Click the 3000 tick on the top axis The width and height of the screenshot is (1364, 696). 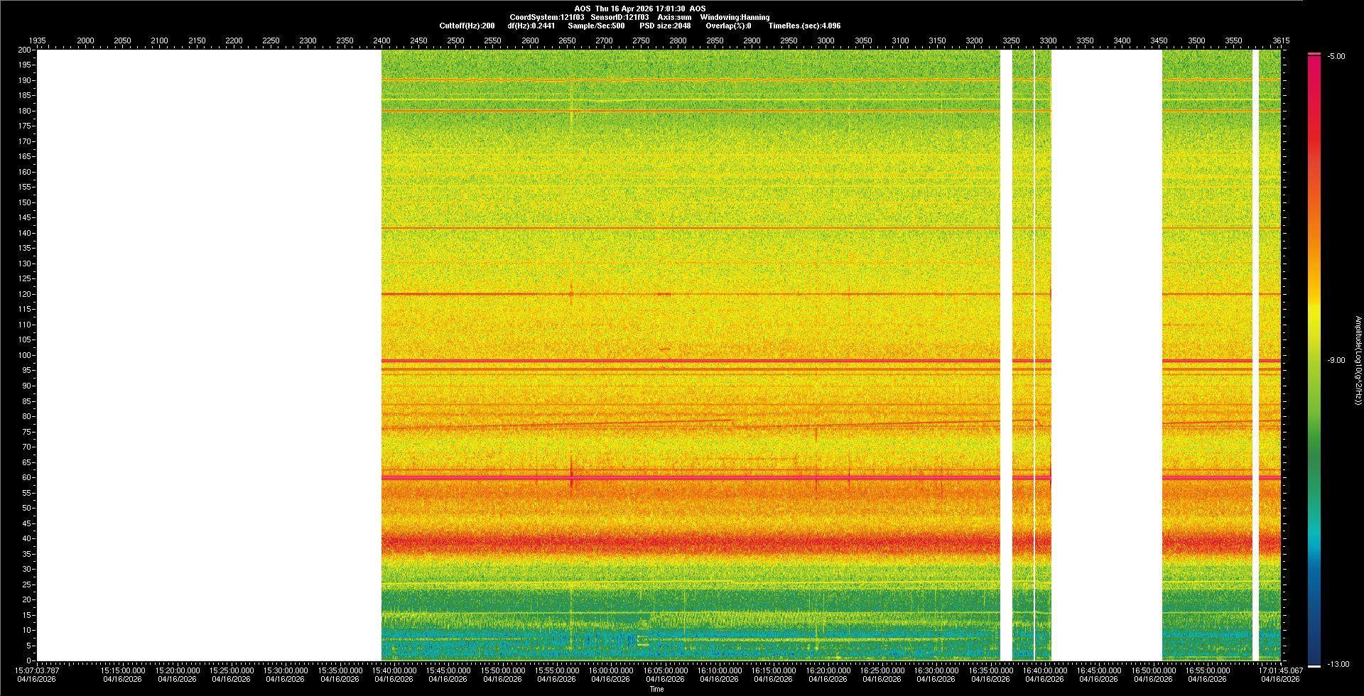click(826, 40)
